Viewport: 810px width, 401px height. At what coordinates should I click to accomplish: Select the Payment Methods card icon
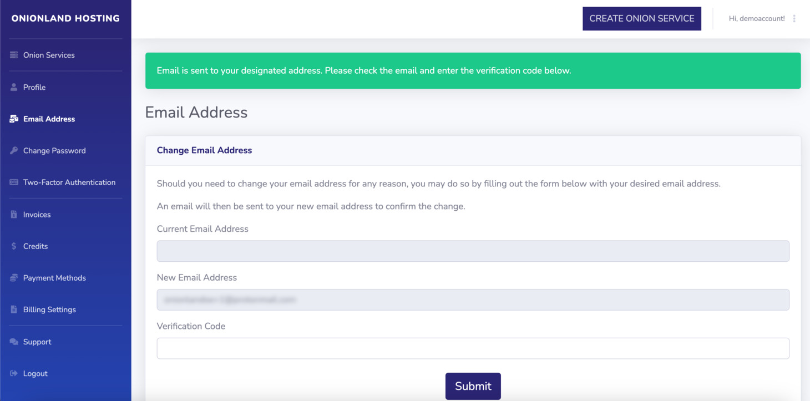coord(13,277)
